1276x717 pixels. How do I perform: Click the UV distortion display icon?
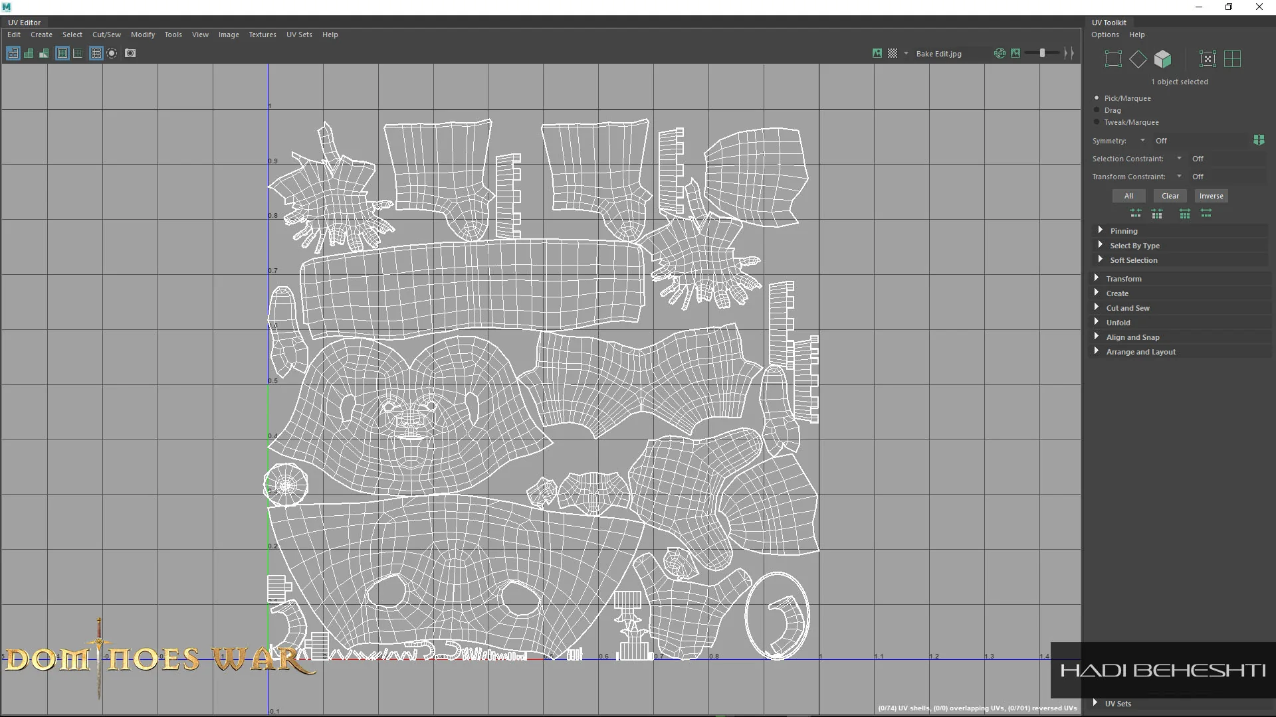(x=44, y=53)
